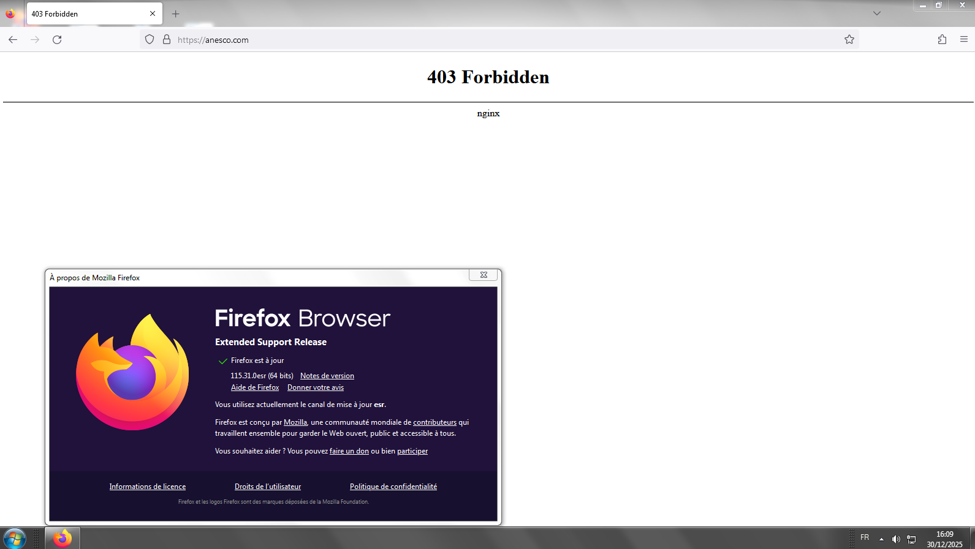Open the network tray icon
Viewport: 975px width, 549px height.
pyautogui.click(x=911, y=539)
